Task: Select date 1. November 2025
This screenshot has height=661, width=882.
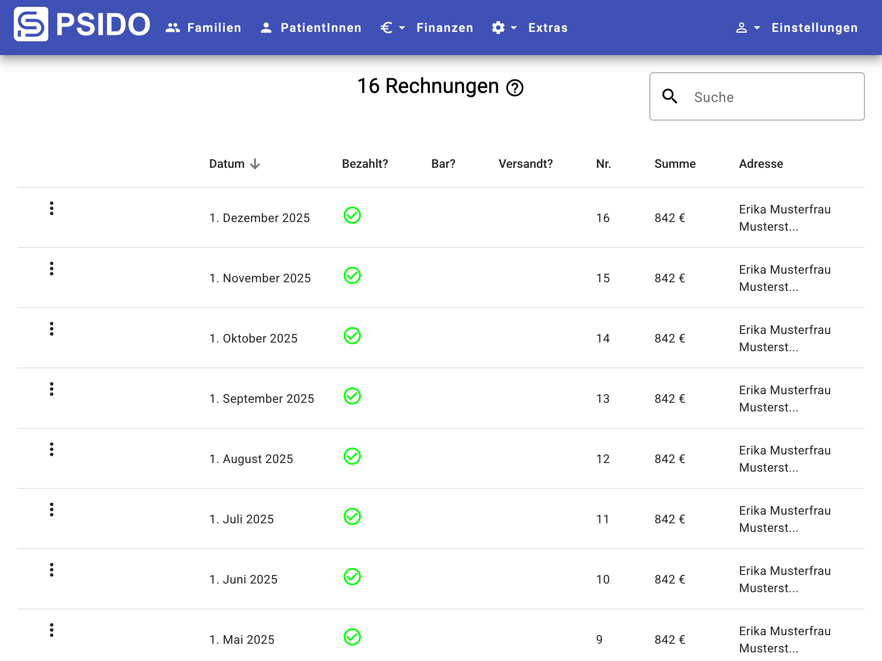Action: click(260, 278)
